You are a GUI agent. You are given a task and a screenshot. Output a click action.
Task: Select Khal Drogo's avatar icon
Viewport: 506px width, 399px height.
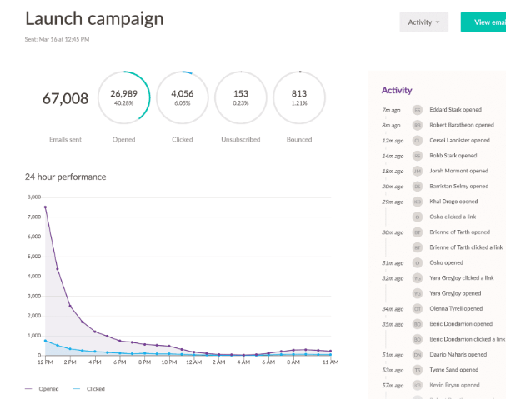(x=418, y=202)
